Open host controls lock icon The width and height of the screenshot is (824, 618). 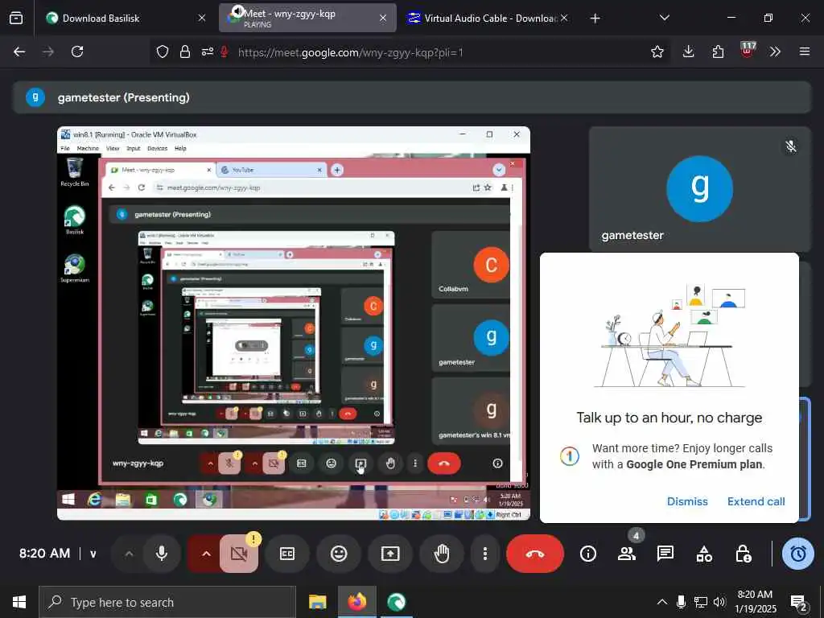click(x=743, y=554)
